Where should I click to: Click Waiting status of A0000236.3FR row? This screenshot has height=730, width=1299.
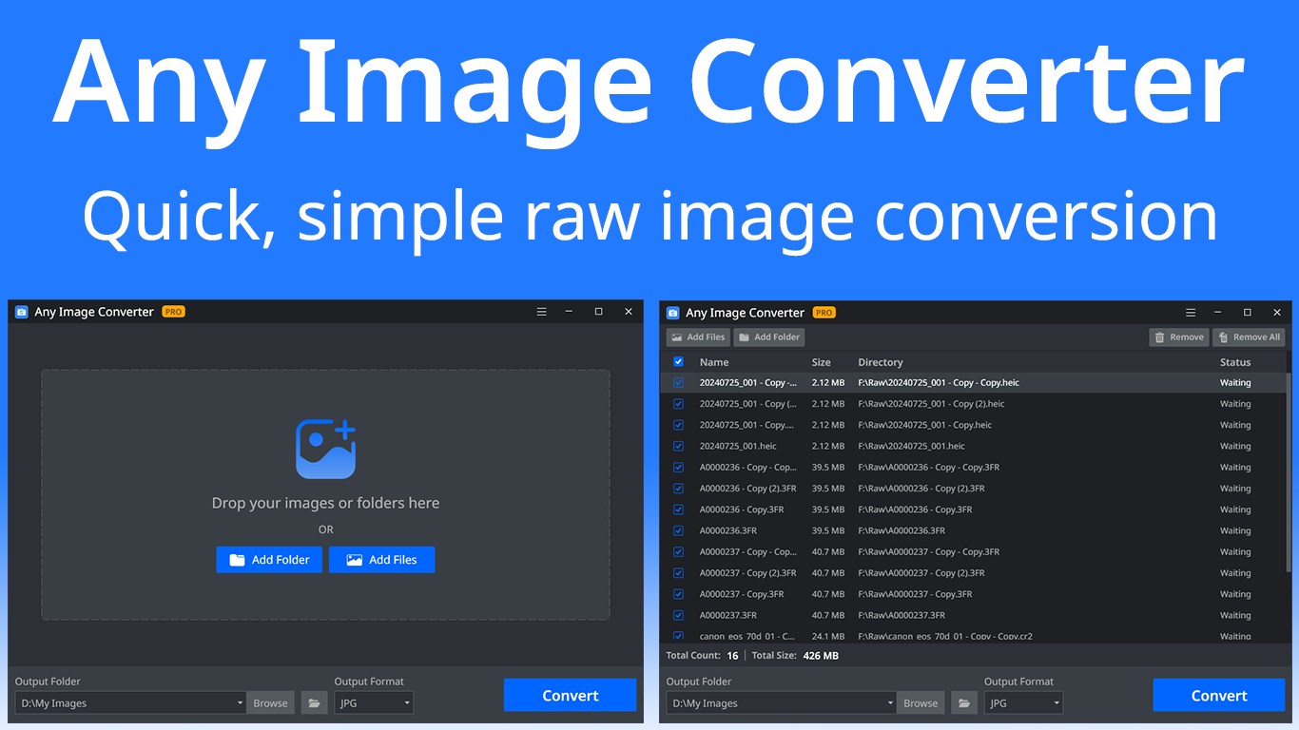coord(1235,530)
